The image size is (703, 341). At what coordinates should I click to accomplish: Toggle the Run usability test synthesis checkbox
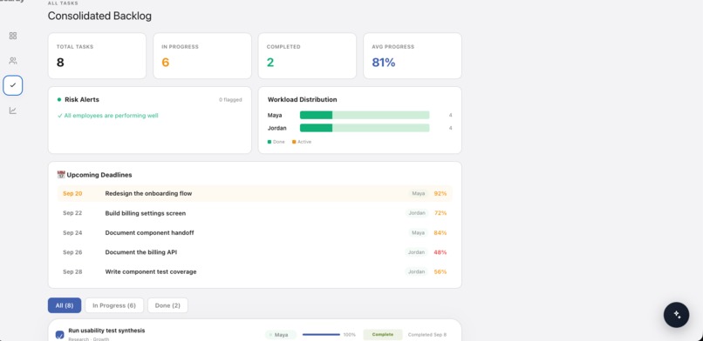pos(59,335)
